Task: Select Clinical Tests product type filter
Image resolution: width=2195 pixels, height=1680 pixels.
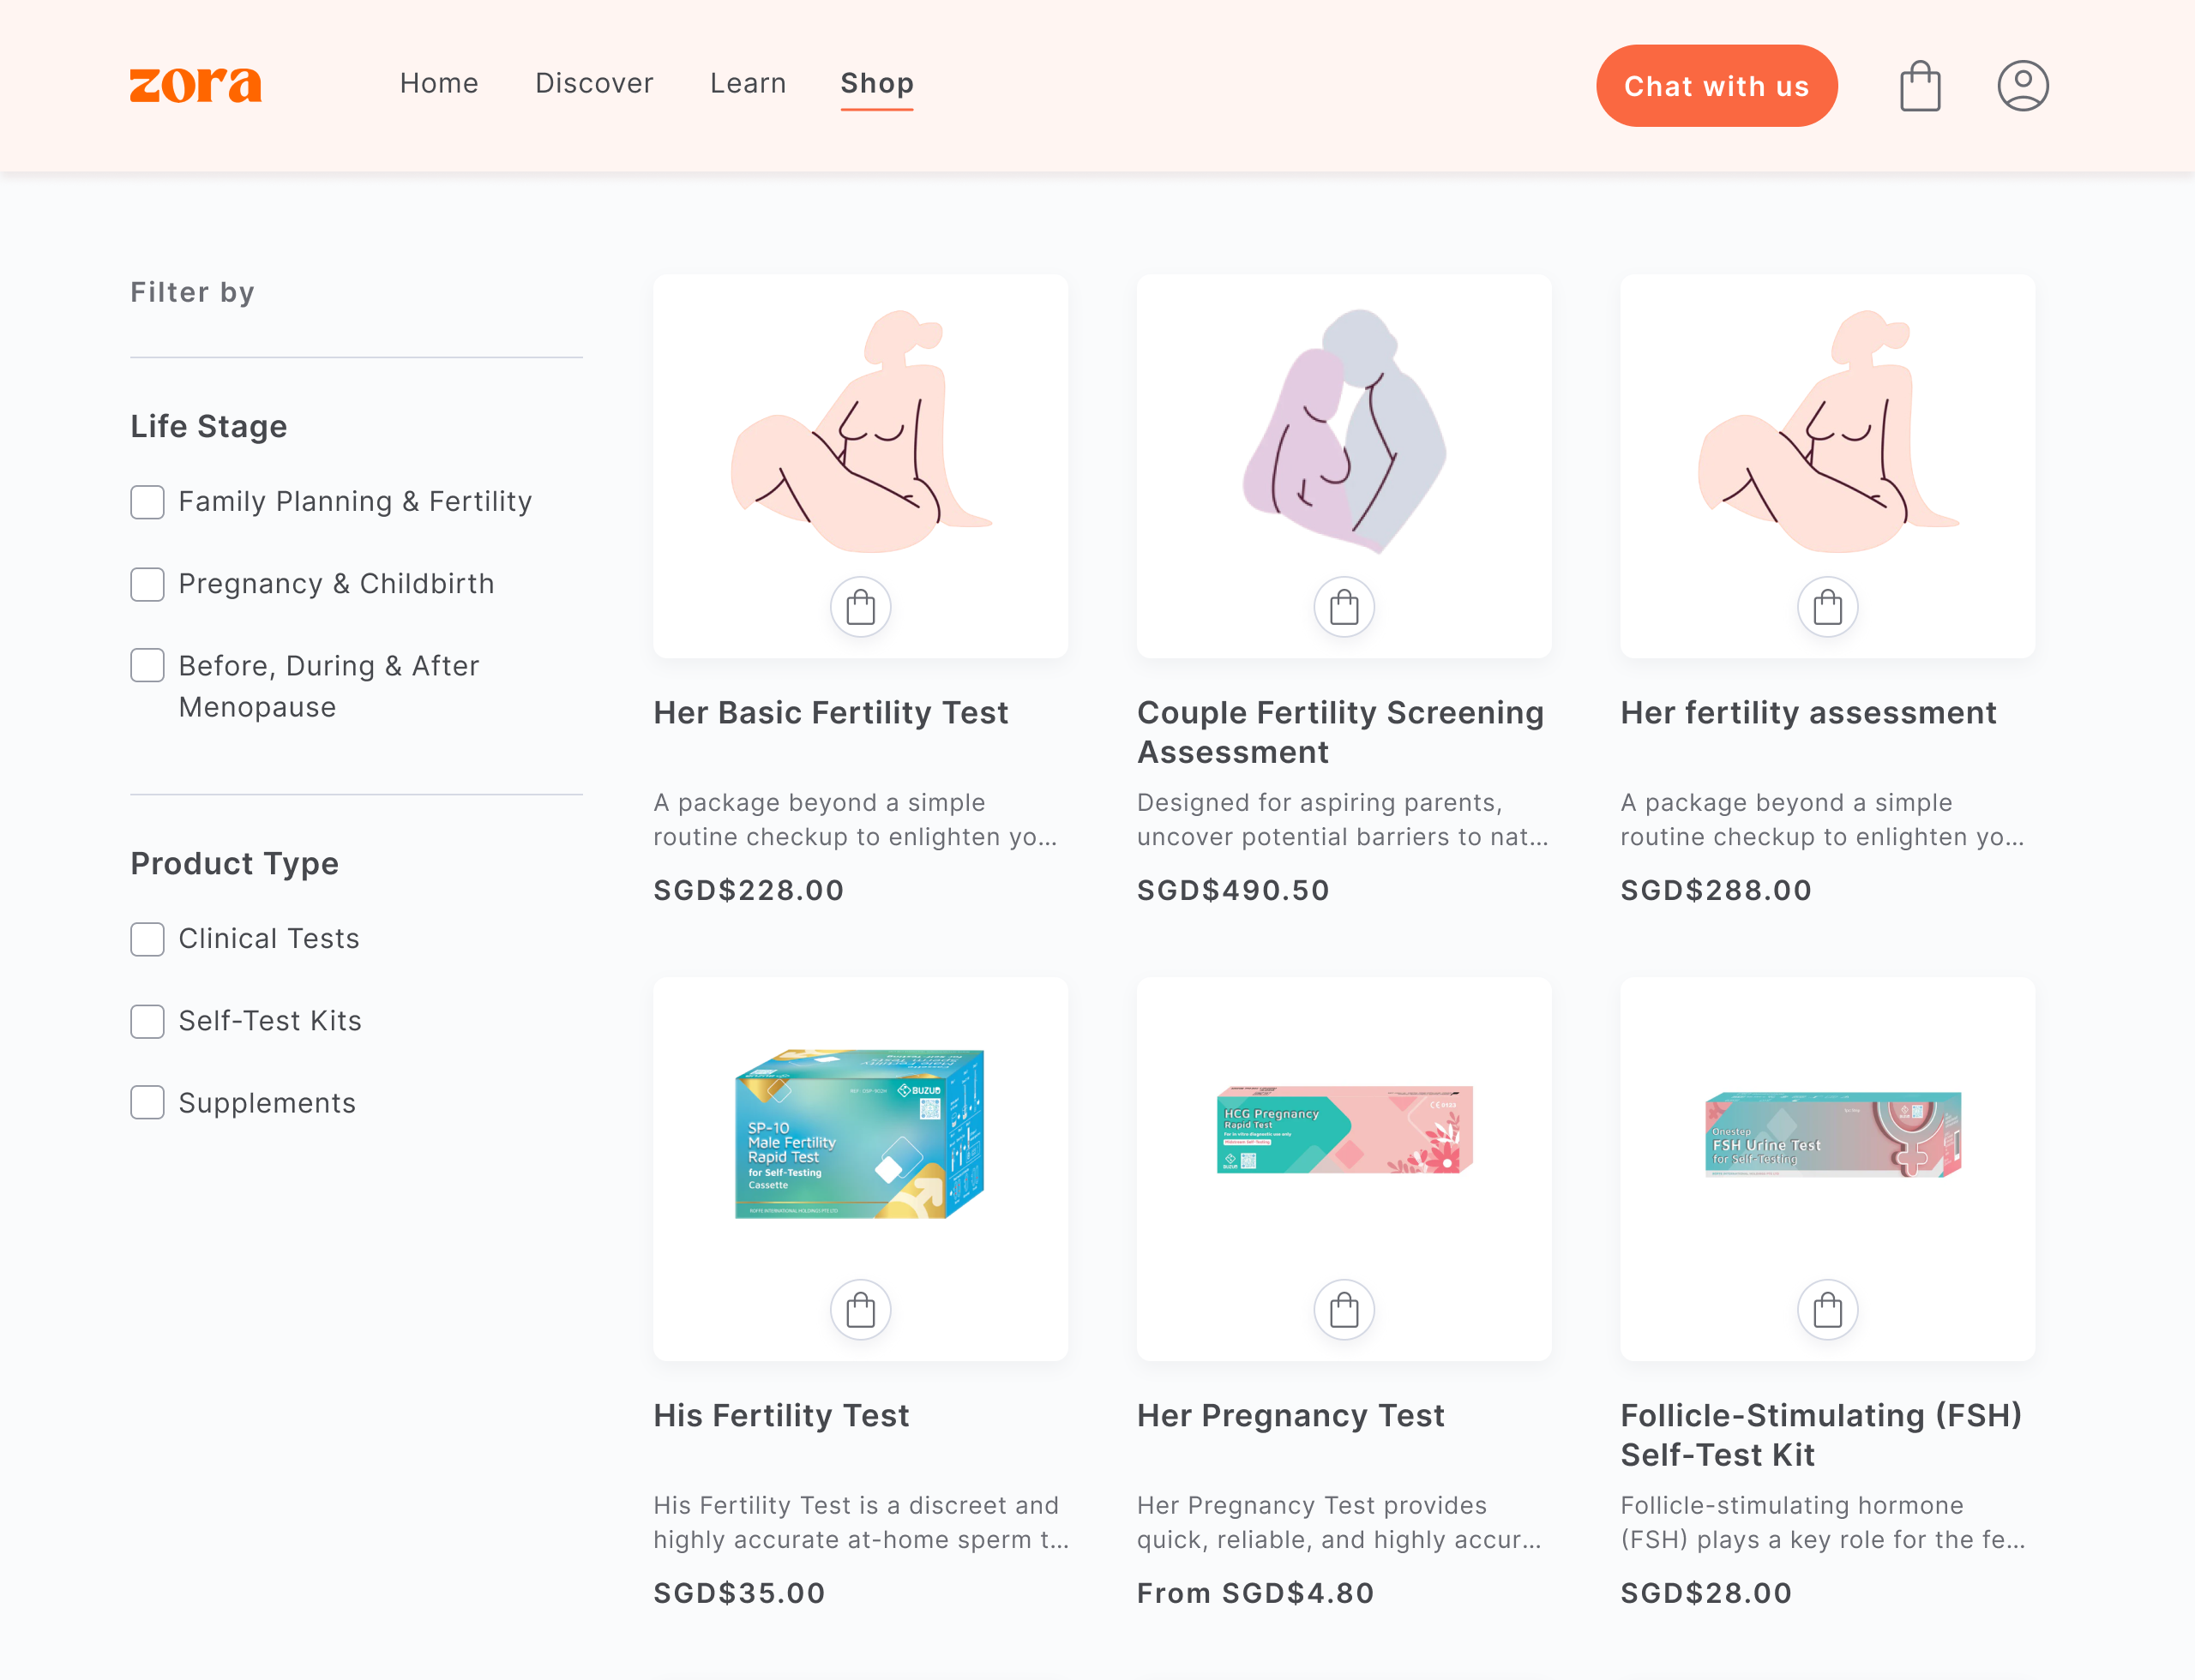Action: [x=148, y=939]
